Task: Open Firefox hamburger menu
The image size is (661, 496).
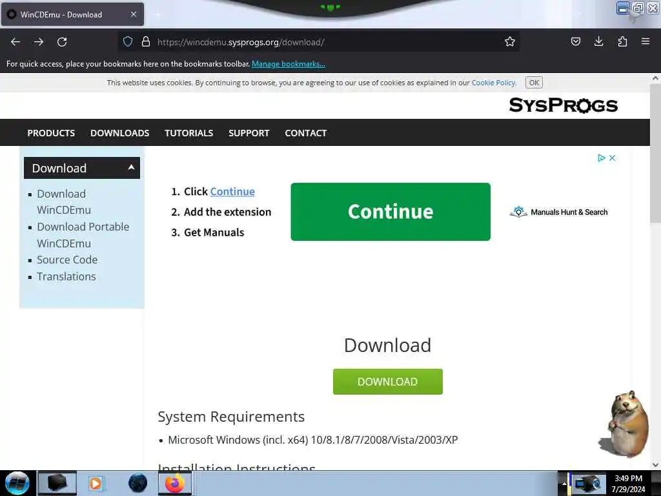Action: coord(645,41)
